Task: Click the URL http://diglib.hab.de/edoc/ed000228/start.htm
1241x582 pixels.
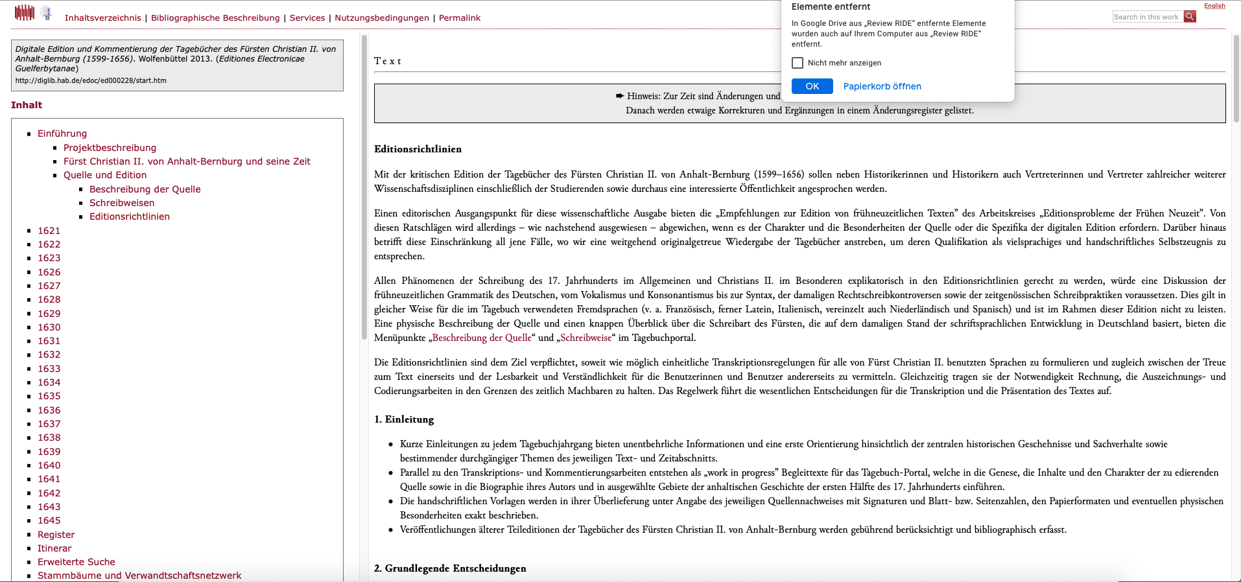Action: pos(91,81)
